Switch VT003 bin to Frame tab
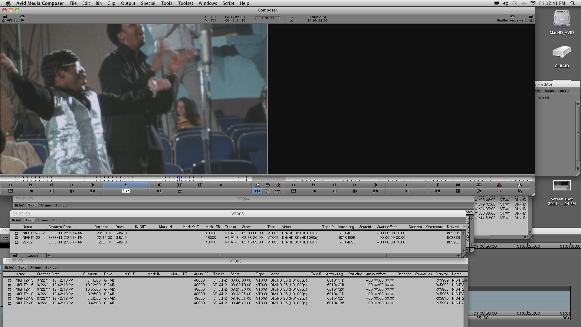 (35, 267)
